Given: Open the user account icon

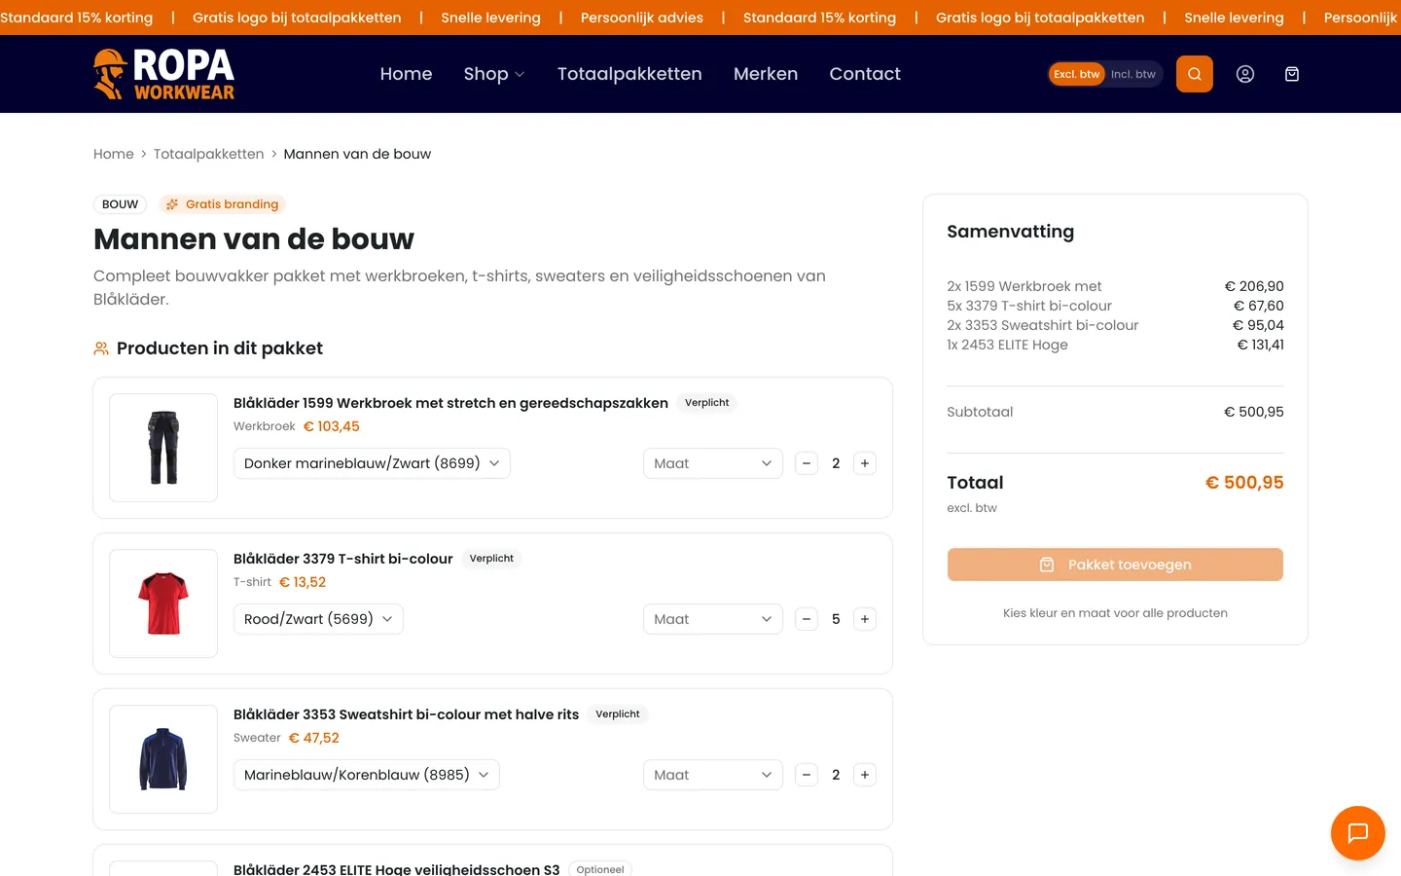Looking at the screenshot, I should coord(1244,74).
